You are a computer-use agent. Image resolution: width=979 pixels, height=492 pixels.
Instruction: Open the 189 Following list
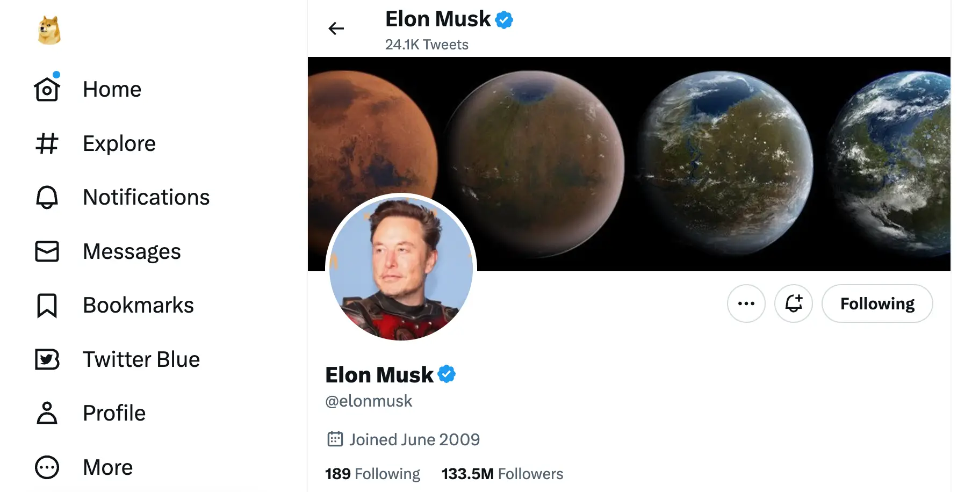372,474
